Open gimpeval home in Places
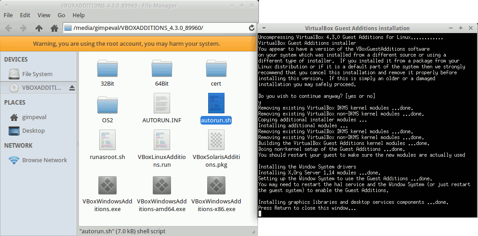Viewport: 478px width, 236px height. (39, 117)
